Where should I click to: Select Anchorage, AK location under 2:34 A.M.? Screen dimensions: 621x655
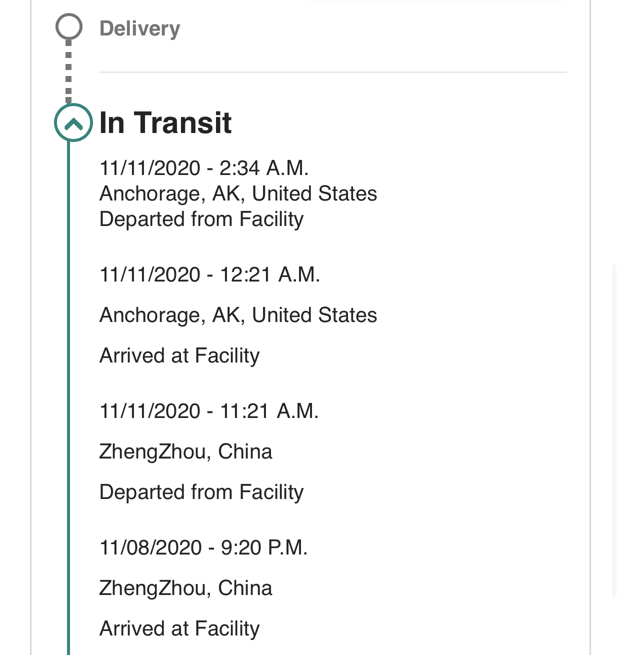(x=238, y=193)
